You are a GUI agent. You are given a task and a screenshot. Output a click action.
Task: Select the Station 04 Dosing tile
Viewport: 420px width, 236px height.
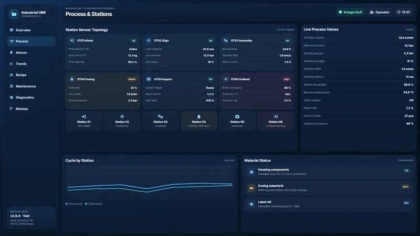(199, 121)
